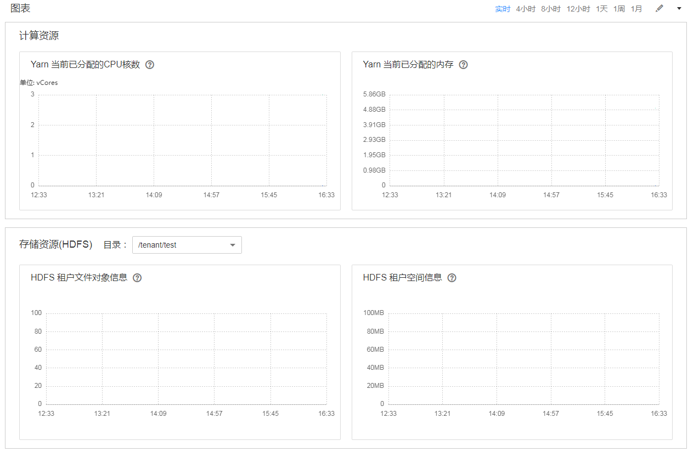The width and height of the screenshot is (688, 452).
Task: Click the HDFS file object chart plot area
Action: coord(187,359)
